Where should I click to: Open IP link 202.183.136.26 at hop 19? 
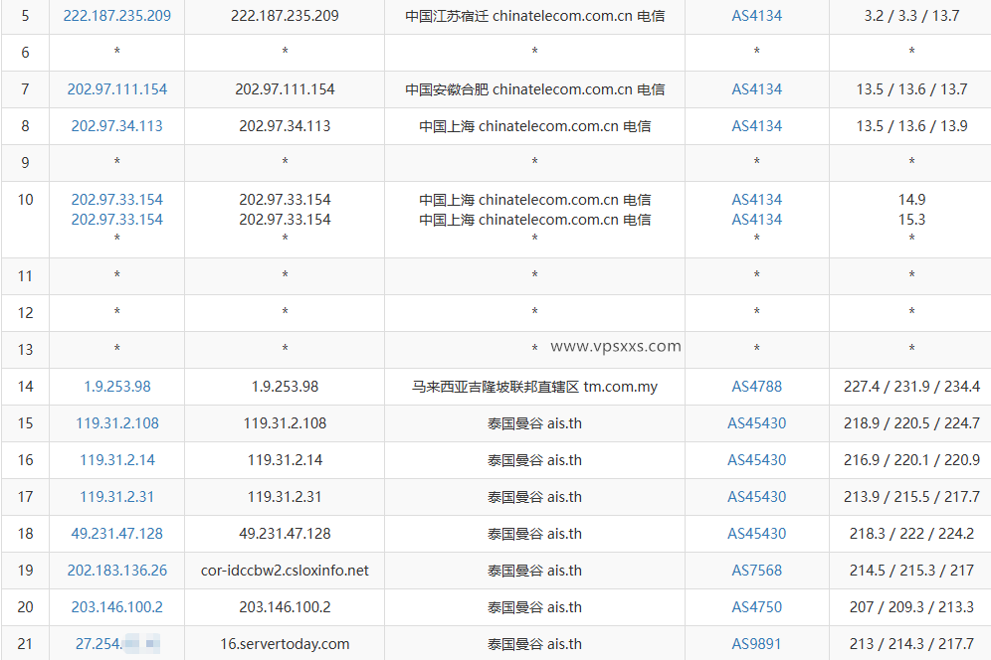[117, 570]
